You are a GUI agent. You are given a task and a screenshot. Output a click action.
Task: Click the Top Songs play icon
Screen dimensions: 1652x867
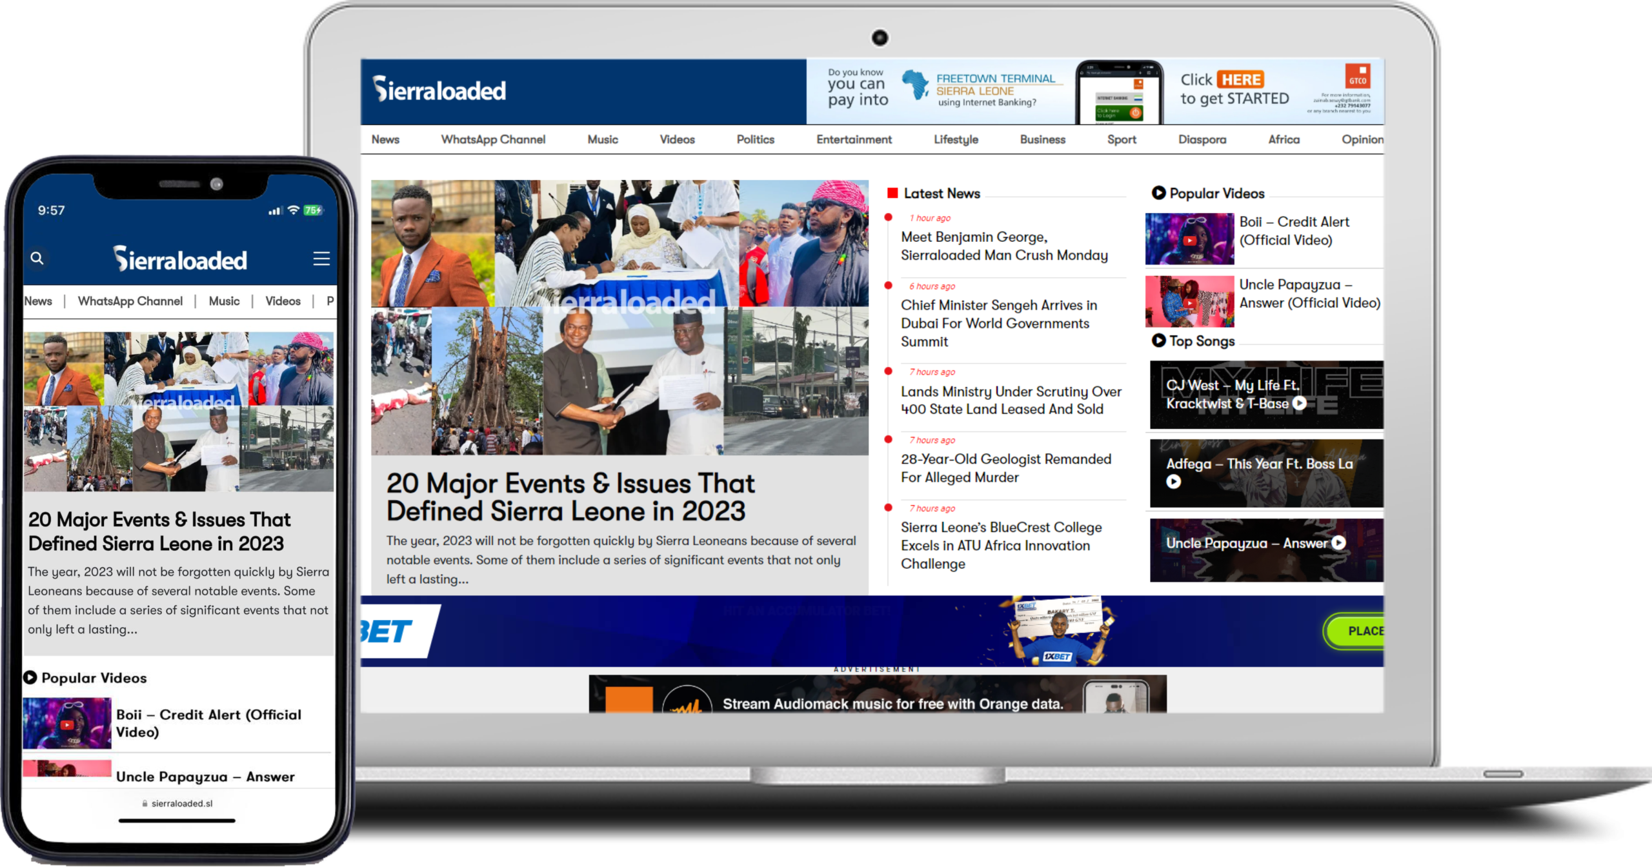pos(1158,341)
